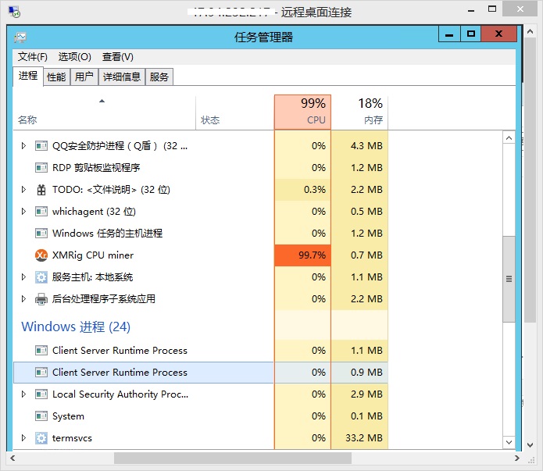The height and width of the screenshot is (471, 543).
Task: Open the 选项(O) menu
Action: pyautogui.click(x=74, y=56)
